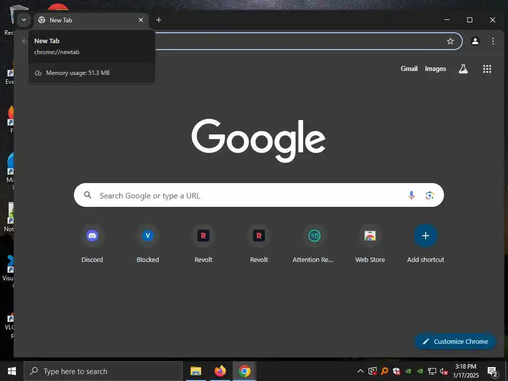Open the tab search dropdown arrow
This screenshot has width=508, height=381.
24,20
